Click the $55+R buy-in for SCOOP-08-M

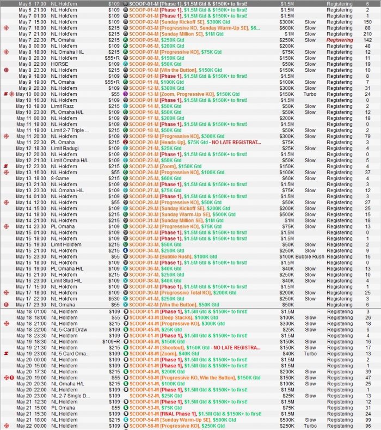(112, 58)
